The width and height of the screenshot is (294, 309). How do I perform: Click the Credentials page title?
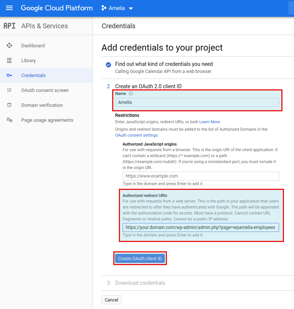click(x=118, y=26)
